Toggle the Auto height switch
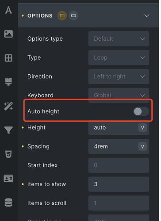The image size is (161, 221). pos(141,111)
